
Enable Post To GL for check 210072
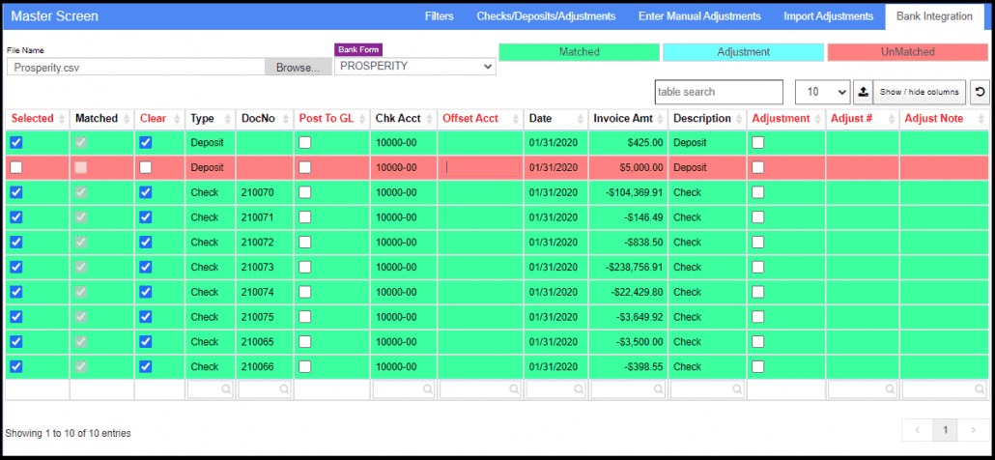[x=305, y=242]
